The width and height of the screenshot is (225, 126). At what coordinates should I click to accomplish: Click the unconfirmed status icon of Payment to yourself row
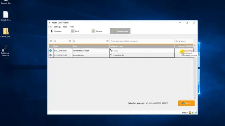tap(51, 50)
